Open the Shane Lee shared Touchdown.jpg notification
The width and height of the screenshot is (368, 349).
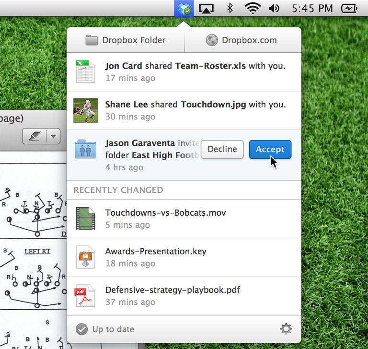tap(184, 111)
